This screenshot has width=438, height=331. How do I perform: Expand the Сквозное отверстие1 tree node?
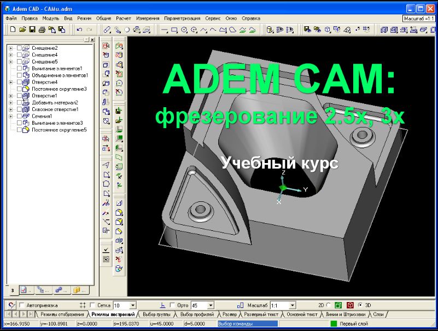(x=11, y=109)
